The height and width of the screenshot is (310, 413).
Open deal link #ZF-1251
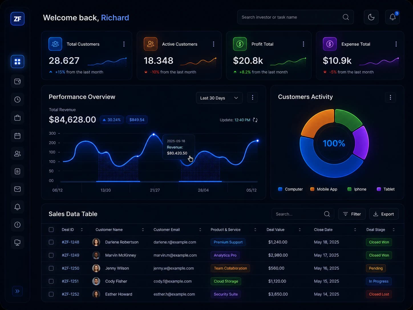[70, 281]
